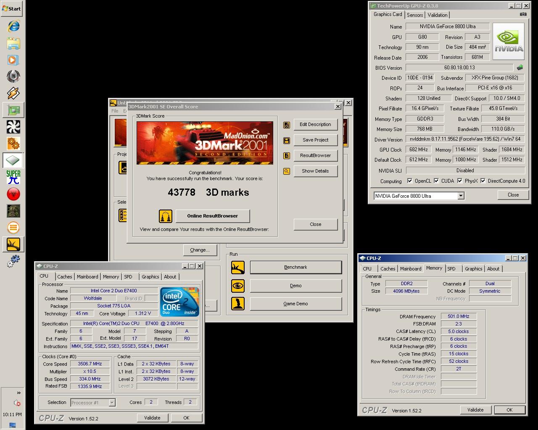538x430 pixels.
Task: Expand hidden tray icons chevron
Action: (18, 393)
